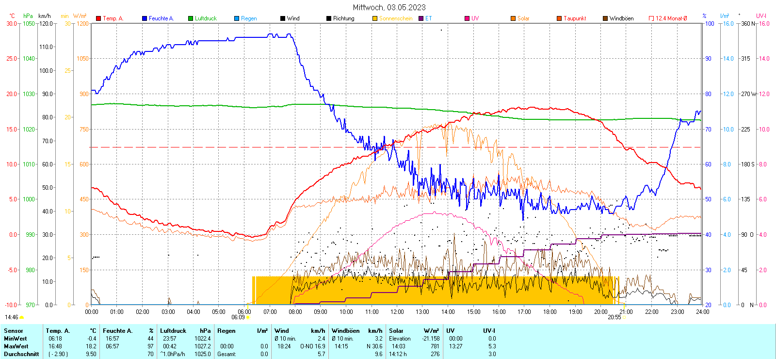Viewport: 776px width, 359px height.
Task: Click the red Temp. A. legend square
Action: (99, 18)
